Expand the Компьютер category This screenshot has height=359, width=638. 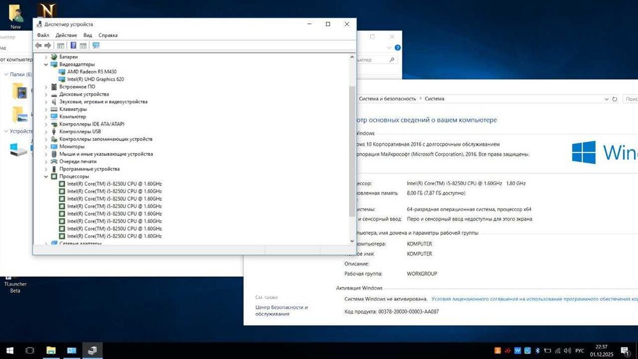coord(46,117)
